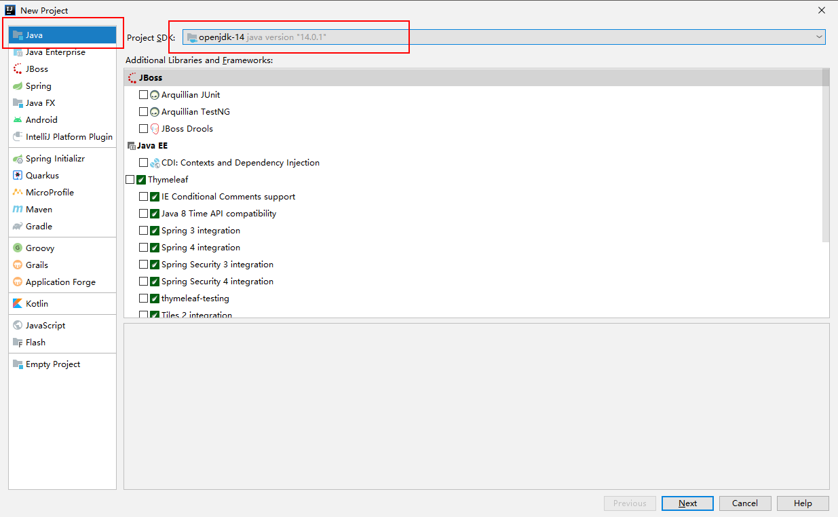
Task: Click the Empty Project folder icon
Action: pyautogui.click(x=18, y=364)
